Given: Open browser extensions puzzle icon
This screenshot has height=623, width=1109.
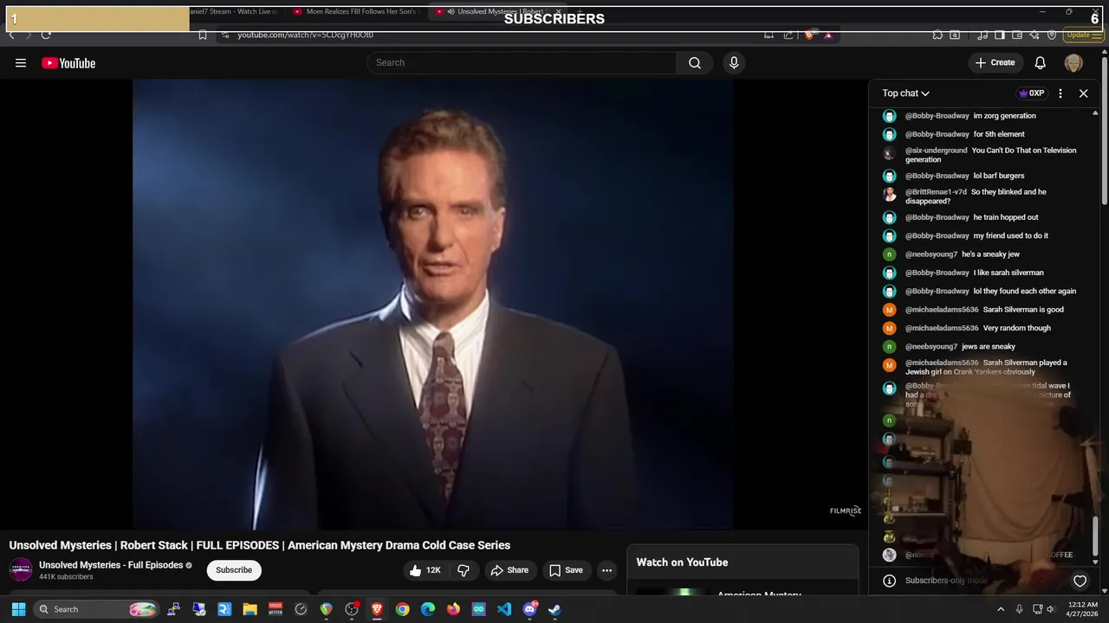Looking at the screenshot, I should pos(937,35).
